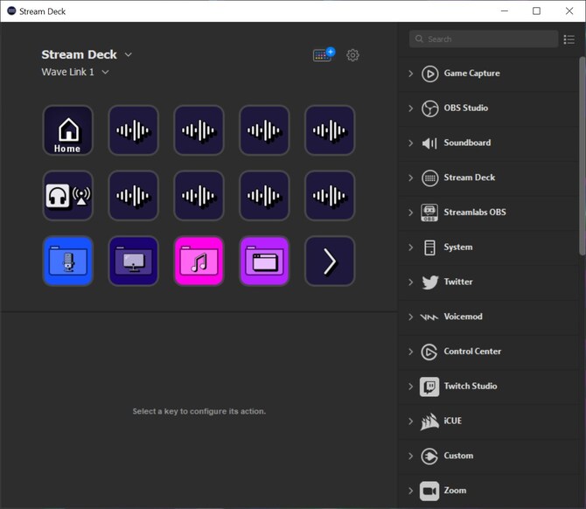Go to next page arrow key

[330, 261]
